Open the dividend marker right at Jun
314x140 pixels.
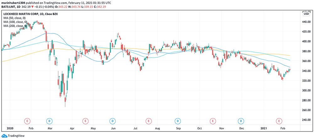click(x=113, y=121)
